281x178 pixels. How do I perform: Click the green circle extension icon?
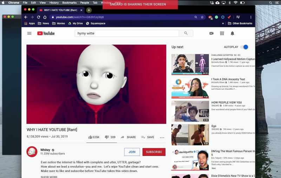click(x=216, y=17)
